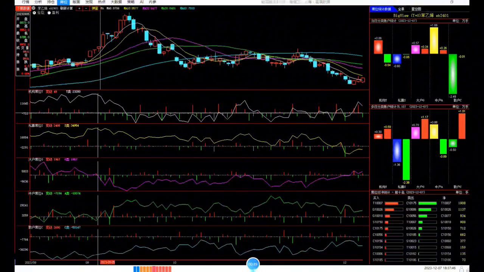Click the red 下载数据 download button
Viewport: 484px width, 272px height.
pos(23,8)
